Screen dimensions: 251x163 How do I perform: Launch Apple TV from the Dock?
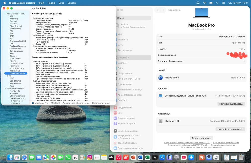pyautogui.click(x=111, y=157)
